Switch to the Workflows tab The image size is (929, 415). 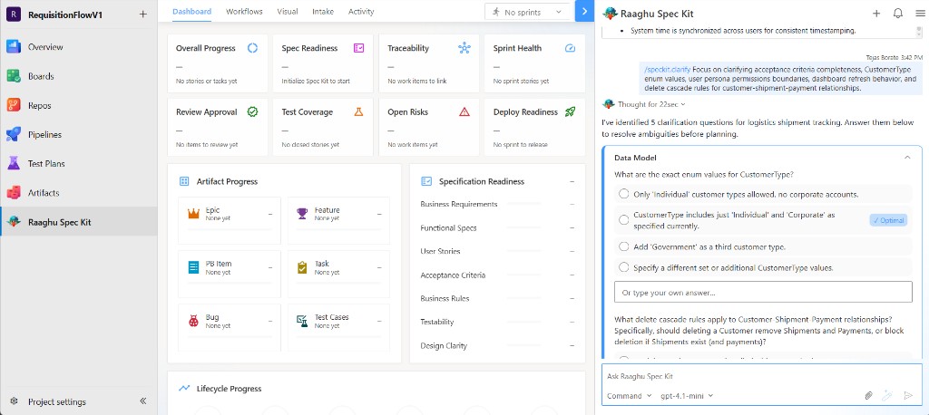(244, 11)
